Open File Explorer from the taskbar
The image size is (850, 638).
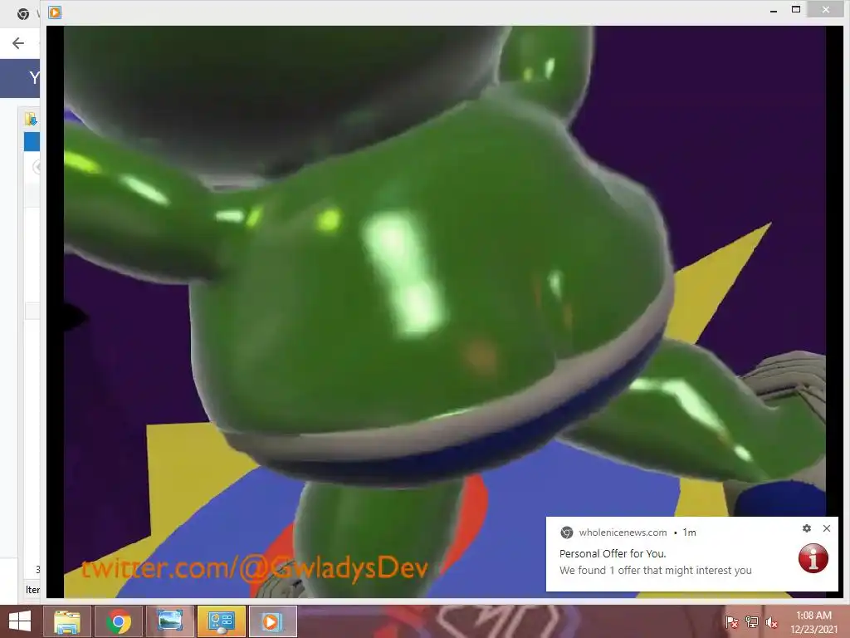tap(67, 621)
